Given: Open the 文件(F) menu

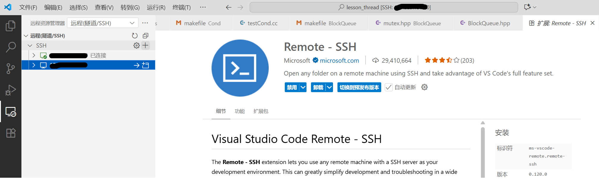Looking at the screenshot, I should [x=28, y=7].
